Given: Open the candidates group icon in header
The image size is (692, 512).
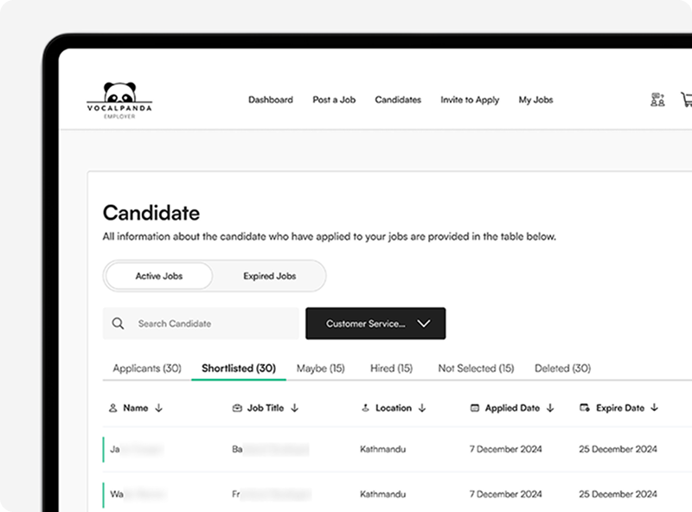Looking at the screenshot, I should (657, 99).
